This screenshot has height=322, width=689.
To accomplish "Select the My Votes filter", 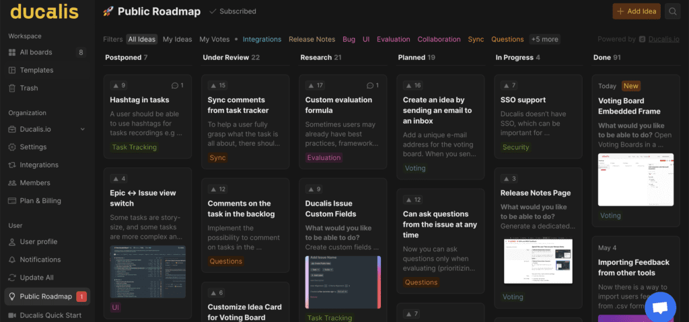I will click(x=215, y=39).
